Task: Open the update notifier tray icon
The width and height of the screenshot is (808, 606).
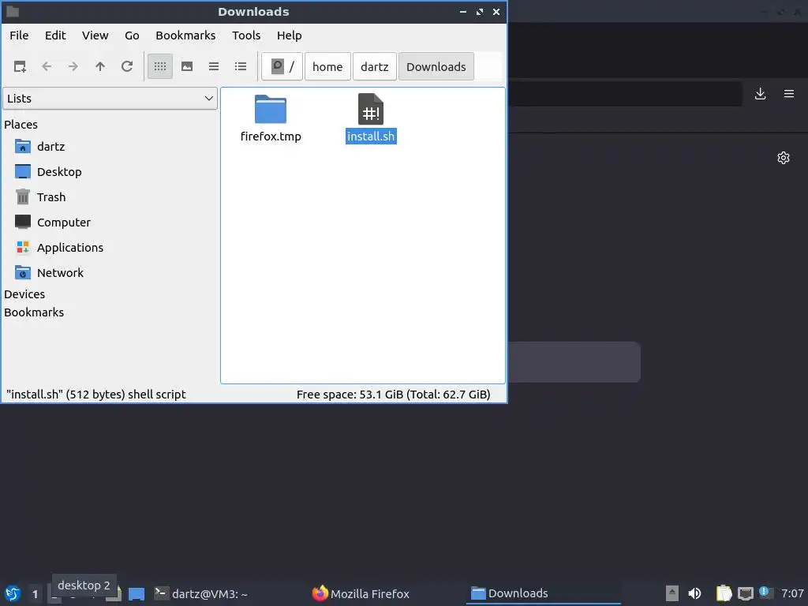Action: coord(765,593)
